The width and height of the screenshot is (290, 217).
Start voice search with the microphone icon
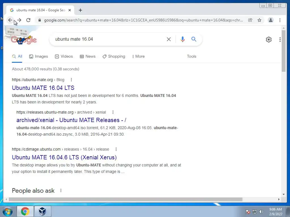[x=183, y=39]
